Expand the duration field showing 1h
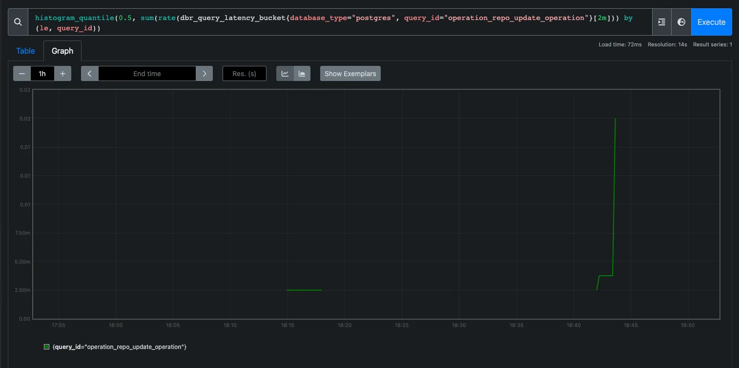 point(42,73)
